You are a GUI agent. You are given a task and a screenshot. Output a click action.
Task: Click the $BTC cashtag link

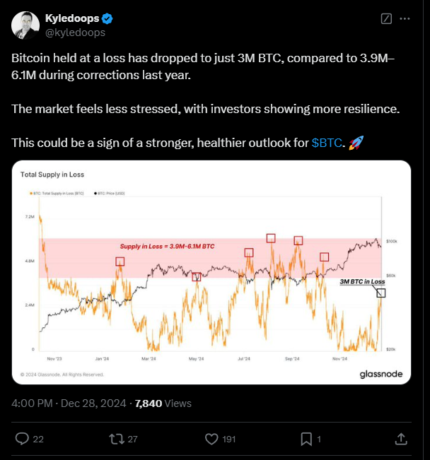327,143
